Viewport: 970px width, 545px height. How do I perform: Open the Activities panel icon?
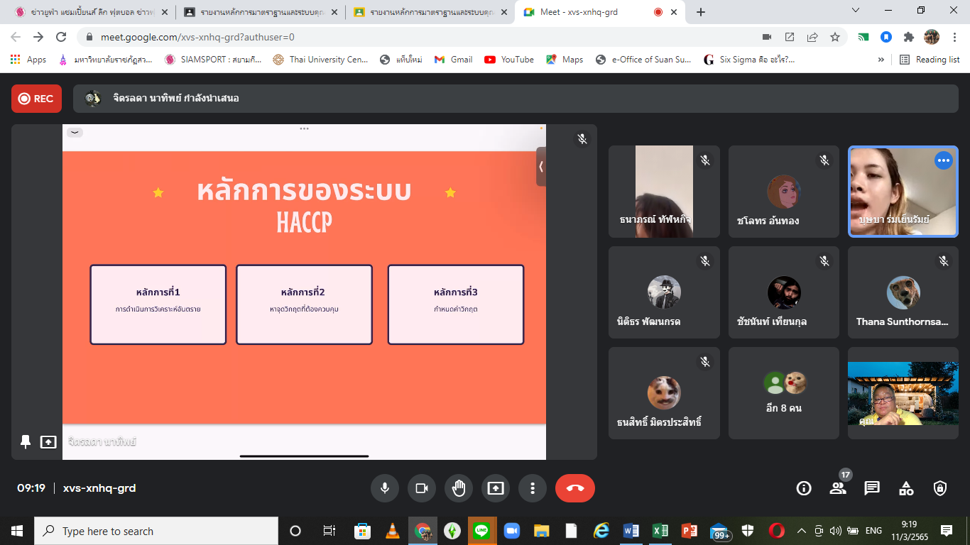coord(906,488)
